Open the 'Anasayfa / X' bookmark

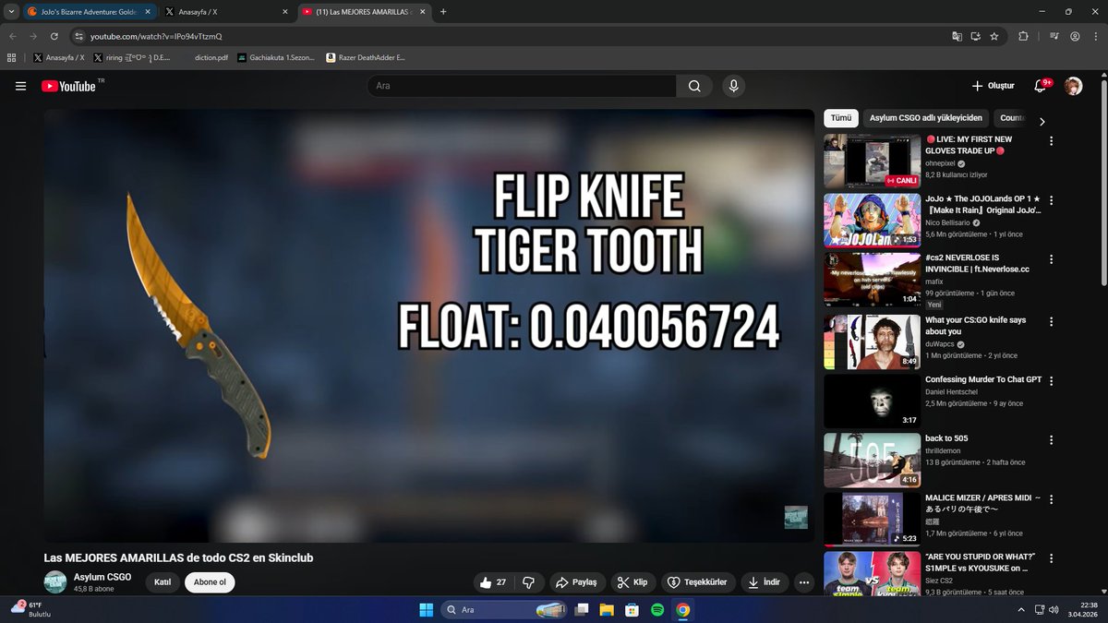point(58,57)
